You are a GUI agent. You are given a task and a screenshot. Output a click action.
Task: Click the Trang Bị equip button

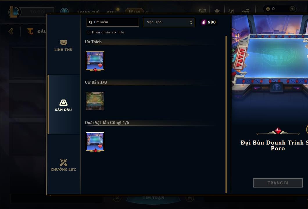(x=278, y=183)
